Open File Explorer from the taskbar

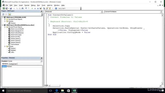pos(62,91)
